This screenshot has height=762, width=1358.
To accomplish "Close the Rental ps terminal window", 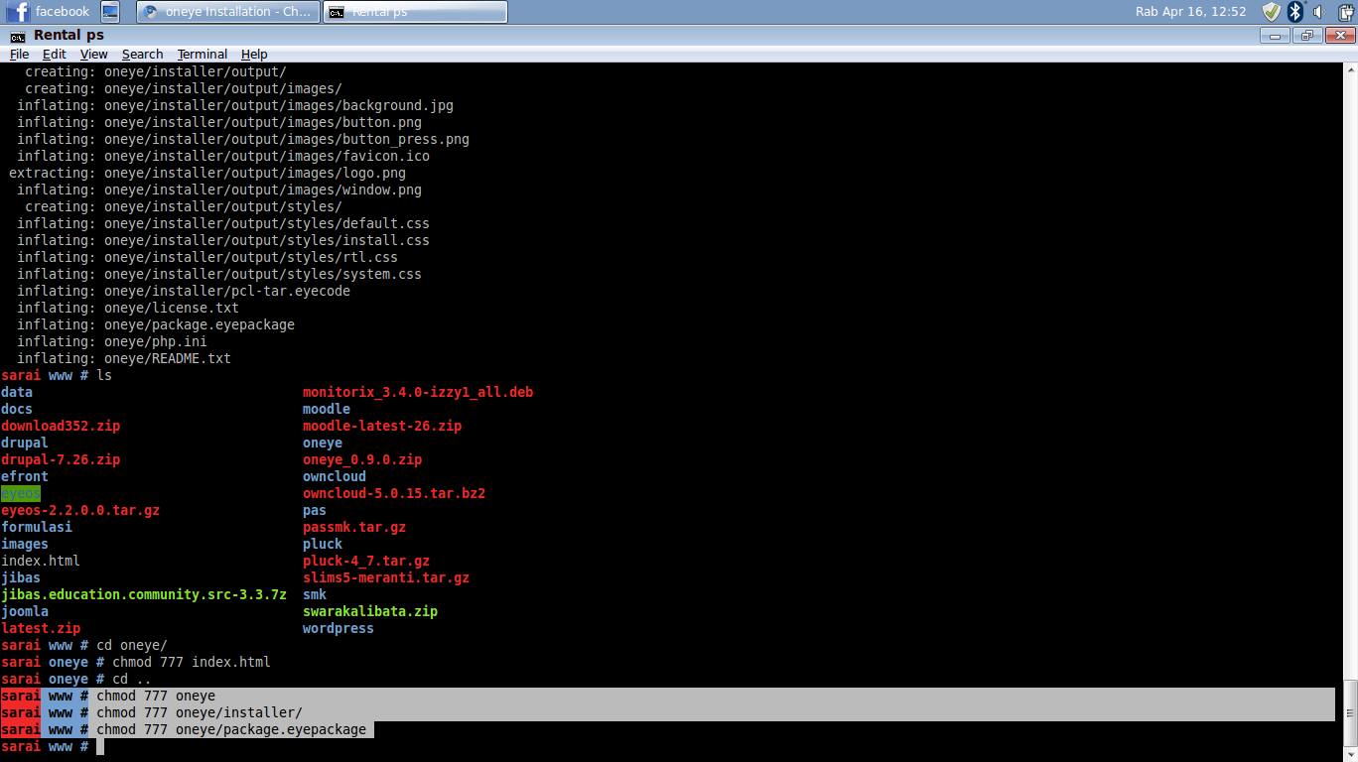I will coord(1338,35).
